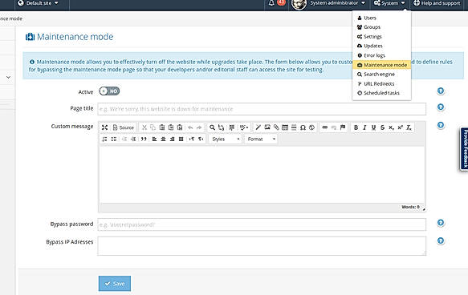The width and height of the screenshot is (468, 295).
Task: Click help icon beside Bypass password
Action: (441, 223)
